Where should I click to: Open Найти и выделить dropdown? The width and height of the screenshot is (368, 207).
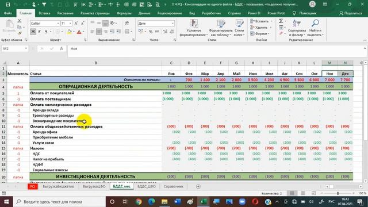click(315, 28)
